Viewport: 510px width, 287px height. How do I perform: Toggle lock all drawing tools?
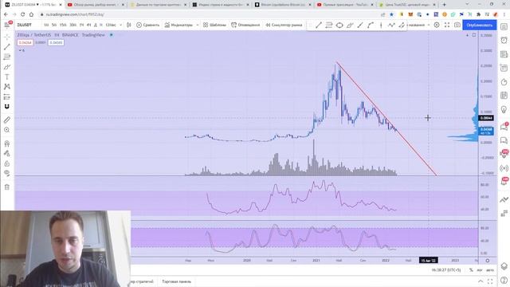(x=7, y=163)
